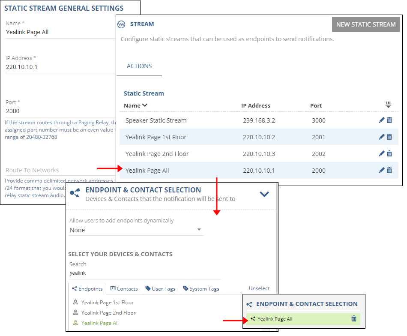Open Allow users to add endpoints dropdown
This screenshot has width=407, height=336.
[137, 230]
